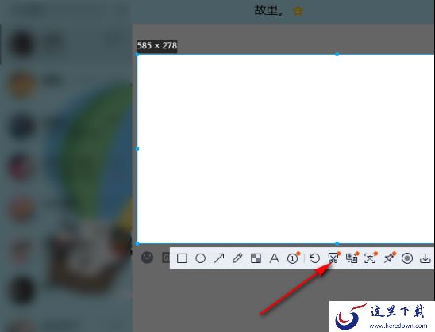Save the screenshot with the download icon

[425, 258]
